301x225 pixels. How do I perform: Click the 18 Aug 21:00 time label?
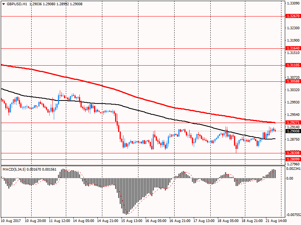pyautogui.click(x=252, y=221)
